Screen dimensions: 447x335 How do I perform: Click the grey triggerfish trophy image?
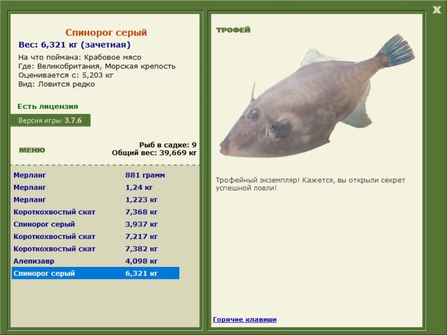(x=316, y=97)
